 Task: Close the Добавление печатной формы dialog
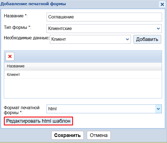tap(162, 4)
